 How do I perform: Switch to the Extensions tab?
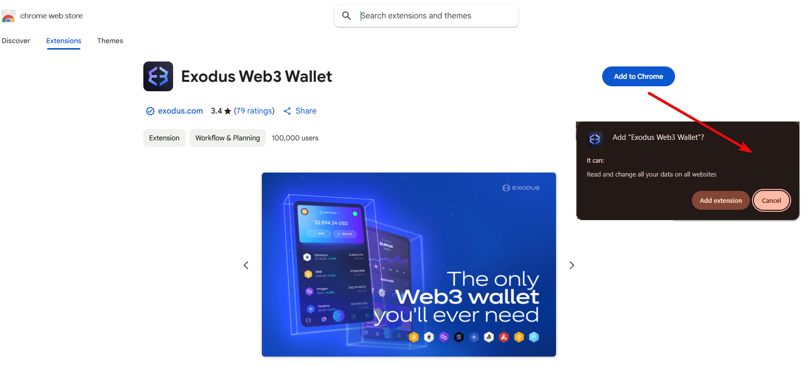63,41
